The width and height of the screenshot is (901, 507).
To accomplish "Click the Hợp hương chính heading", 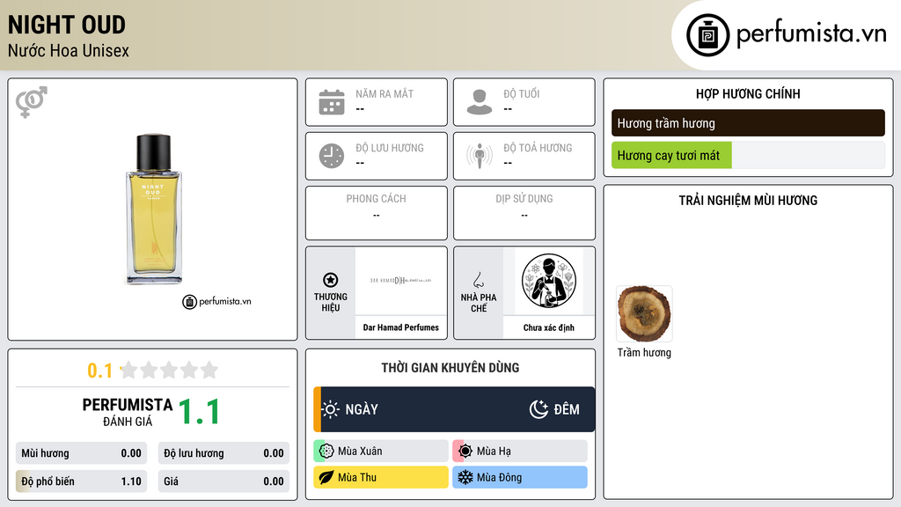I will coord(748,93).
